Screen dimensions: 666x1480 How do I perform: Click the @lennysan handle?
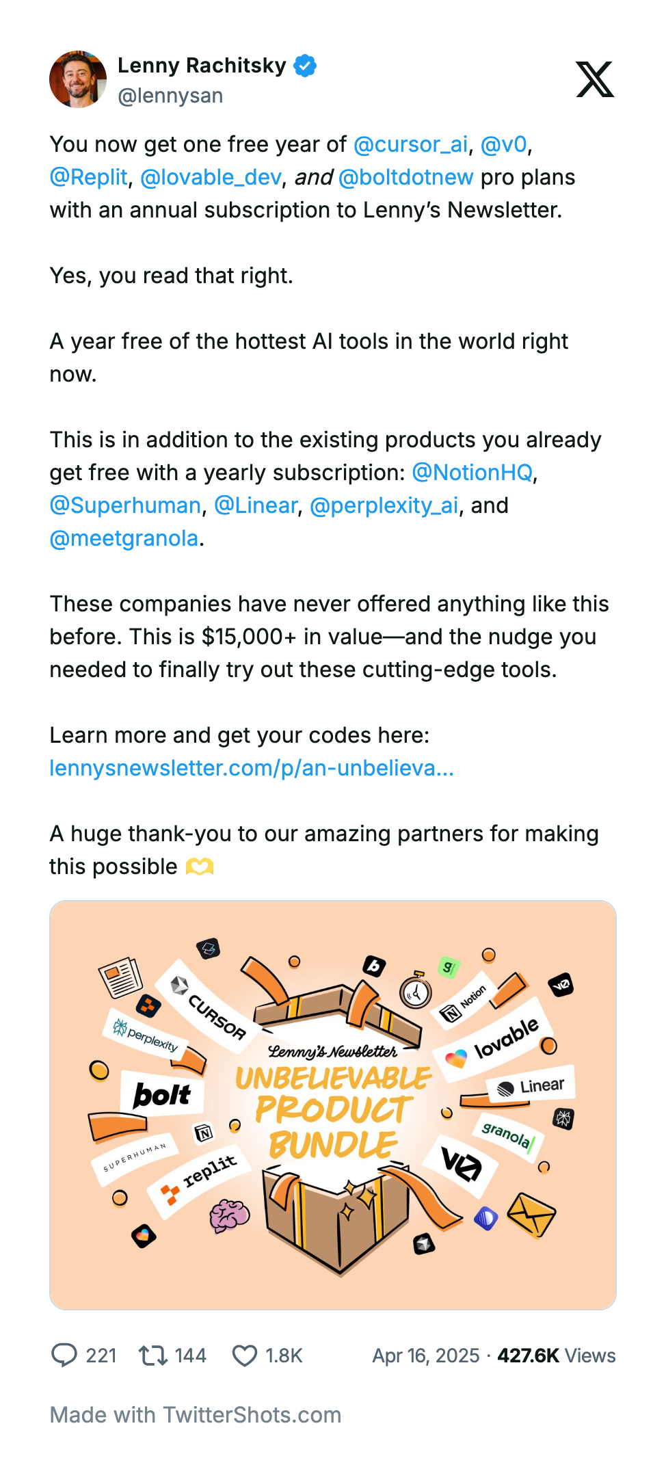pos(170,96)
